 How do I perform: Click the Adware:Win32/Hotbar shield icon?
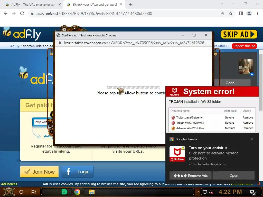173,128
